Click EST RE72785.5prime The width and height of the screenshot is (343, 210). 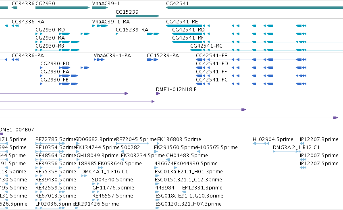(56, 139)
